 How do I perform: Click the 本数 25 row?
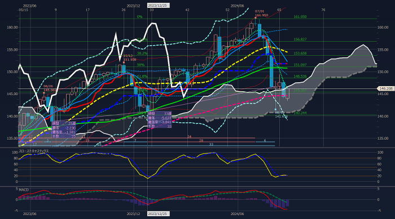[x=64, y=136]
